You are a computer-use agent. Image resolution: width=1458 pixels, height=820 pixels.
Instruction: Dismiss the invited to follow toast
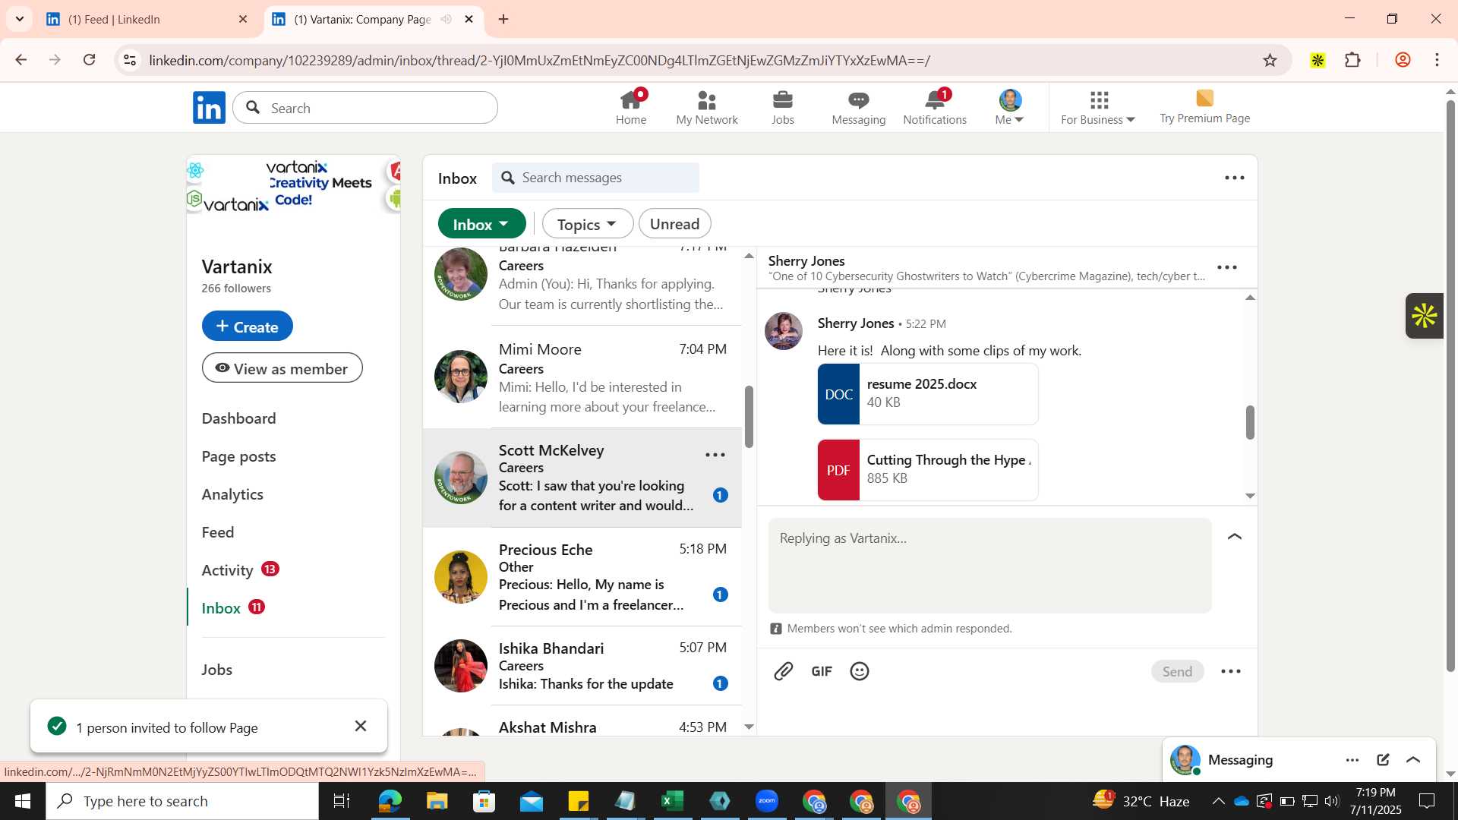(x=361, y=727)
